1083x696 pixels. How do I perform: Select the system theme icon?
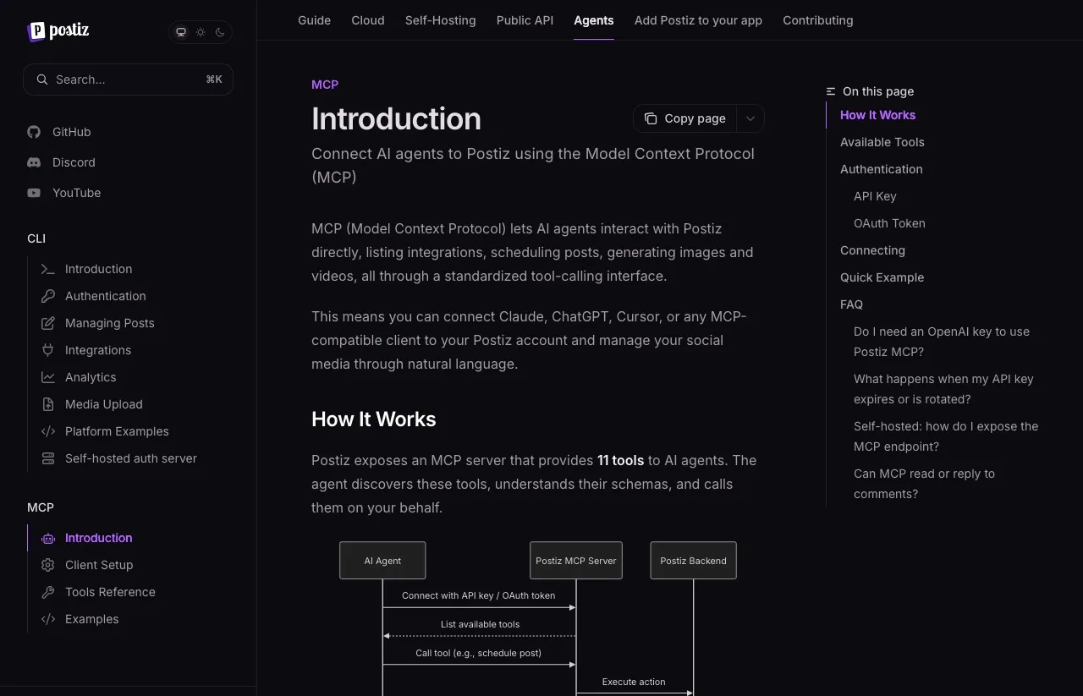click(x=181, y=32)
